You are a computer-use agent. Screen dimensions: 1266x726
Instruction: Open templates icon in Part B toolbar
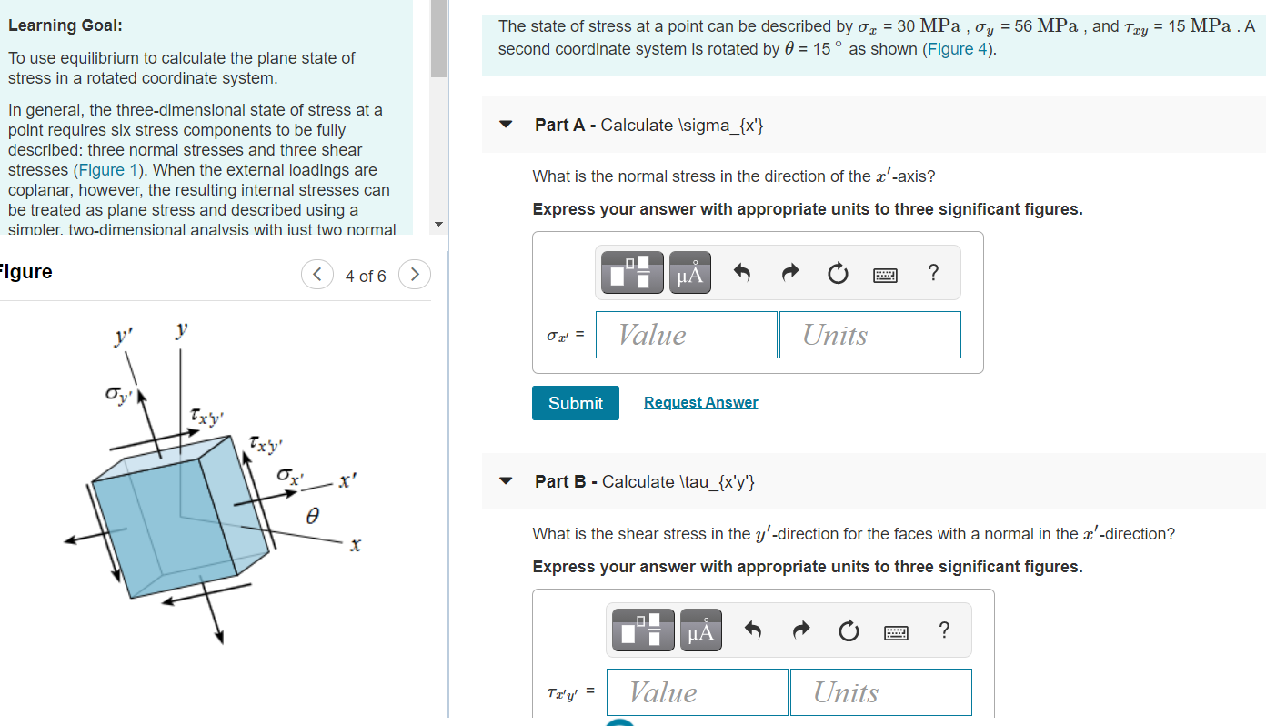(643, 630)
